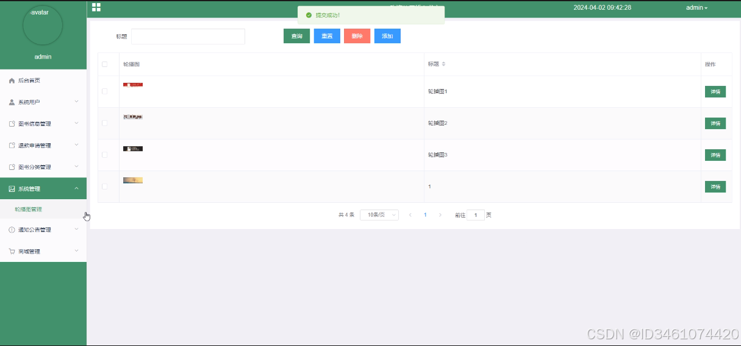Screen dimensions: 741x346
Task: Click the admin name under avatar
Action: pyautogui.click(x=43, y=57)
